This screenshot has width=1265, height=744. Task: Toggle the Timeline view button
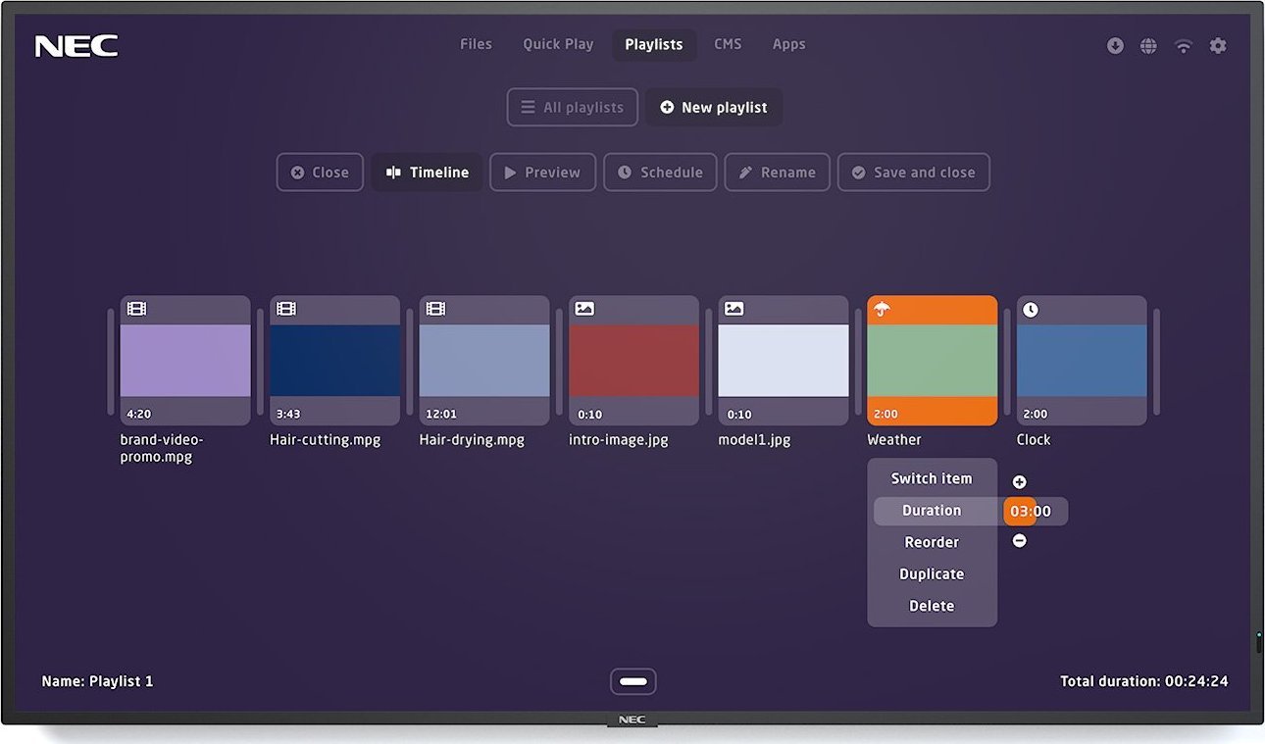[427, 173]
